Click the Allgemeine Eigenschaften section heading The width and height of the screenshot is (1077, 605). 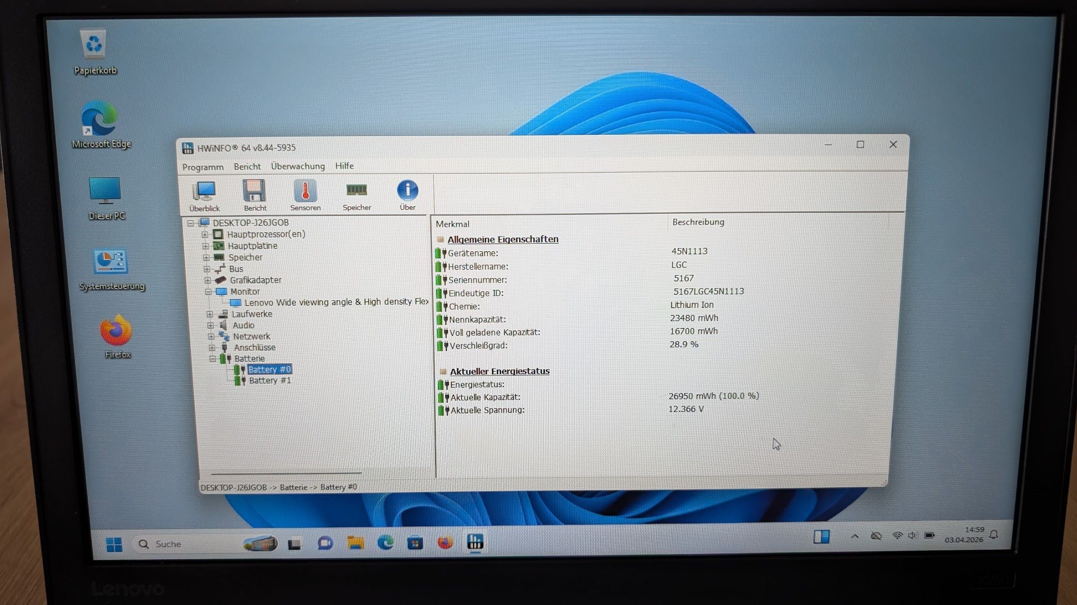(503, 240)
